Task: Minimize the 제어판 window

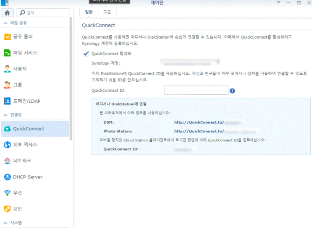Action: pyautogui.click(x=289, y=3)
